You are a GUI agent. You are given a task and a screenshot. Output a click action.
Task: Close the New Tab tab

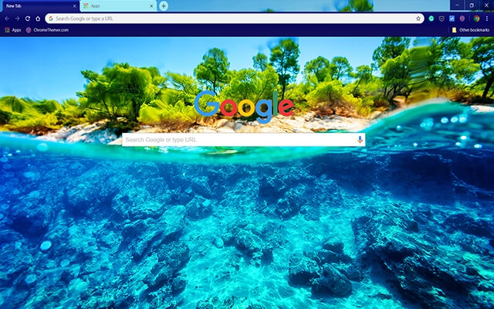74,6
